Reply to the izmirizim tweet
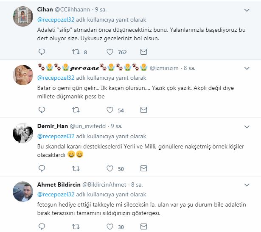The width and height of the screenshot is (261, 232). (42, 110)
